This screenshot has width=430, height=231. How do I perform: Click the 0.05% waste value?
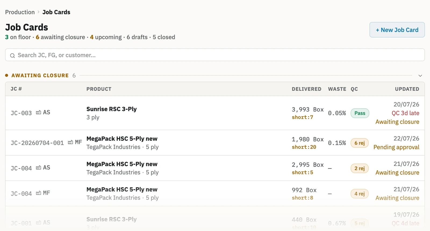tap(337, 113)
